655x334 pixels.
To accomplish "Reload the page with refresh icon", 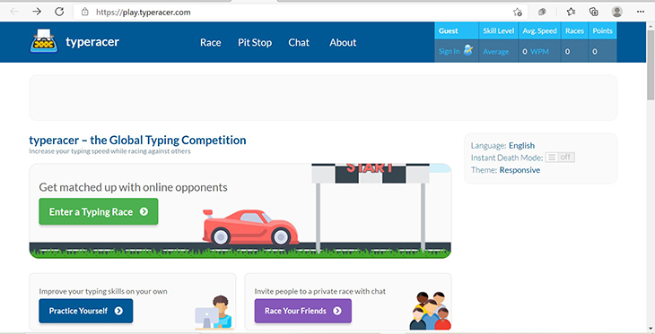I will (59, 12).
